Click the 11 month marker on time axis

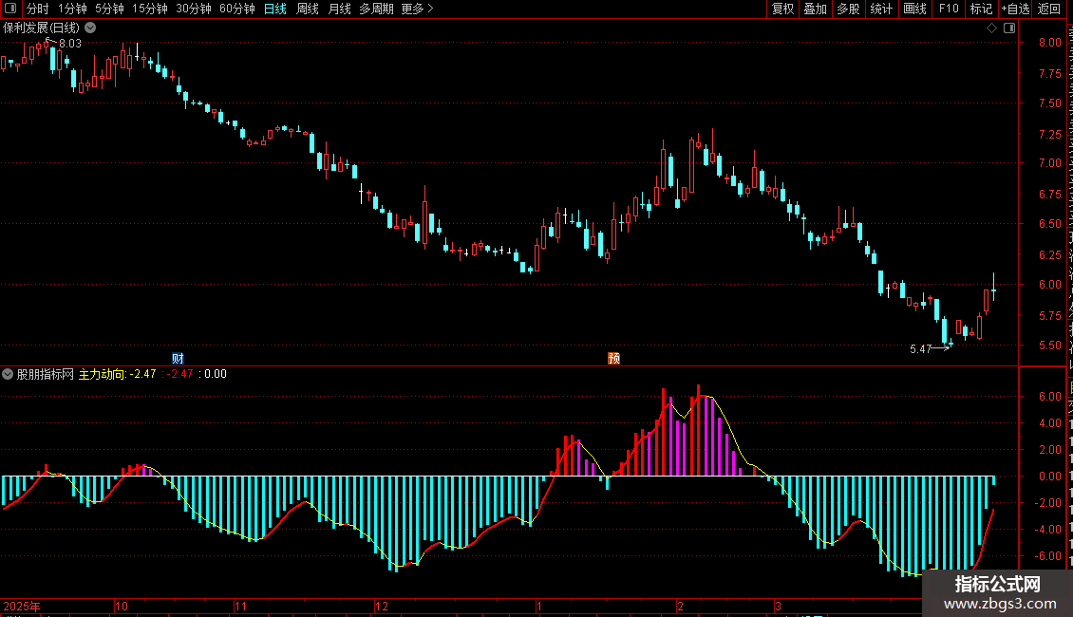point(240,606)
